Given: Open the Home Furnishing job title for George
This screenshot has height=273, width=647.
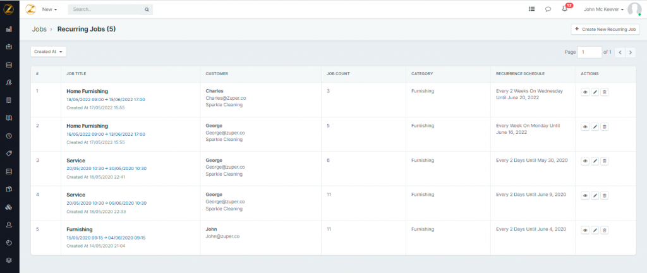Looking at the screenshot, I should (x=87, y=126).
